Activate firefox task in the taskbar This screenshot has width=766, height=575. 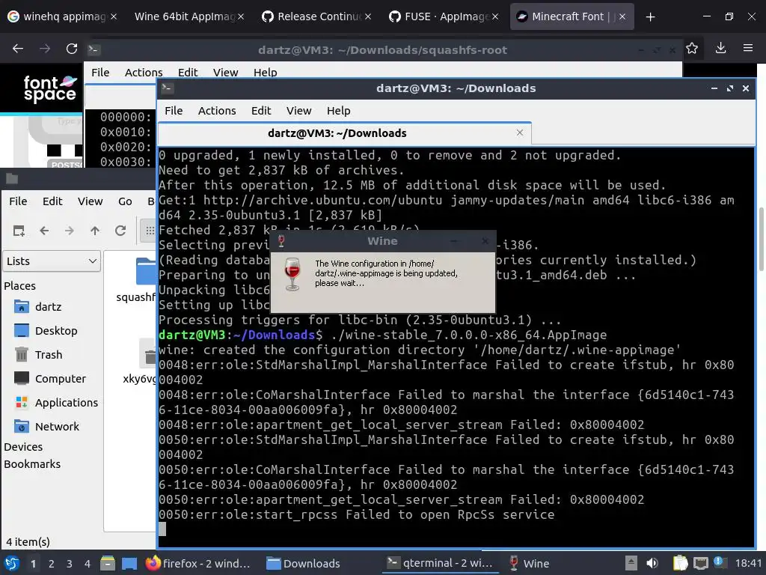(x=197, y=563)
